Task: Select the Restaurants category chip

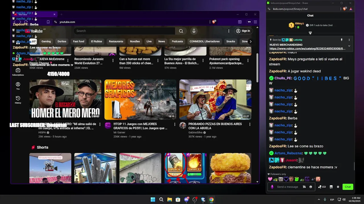Action: [116, 41]
